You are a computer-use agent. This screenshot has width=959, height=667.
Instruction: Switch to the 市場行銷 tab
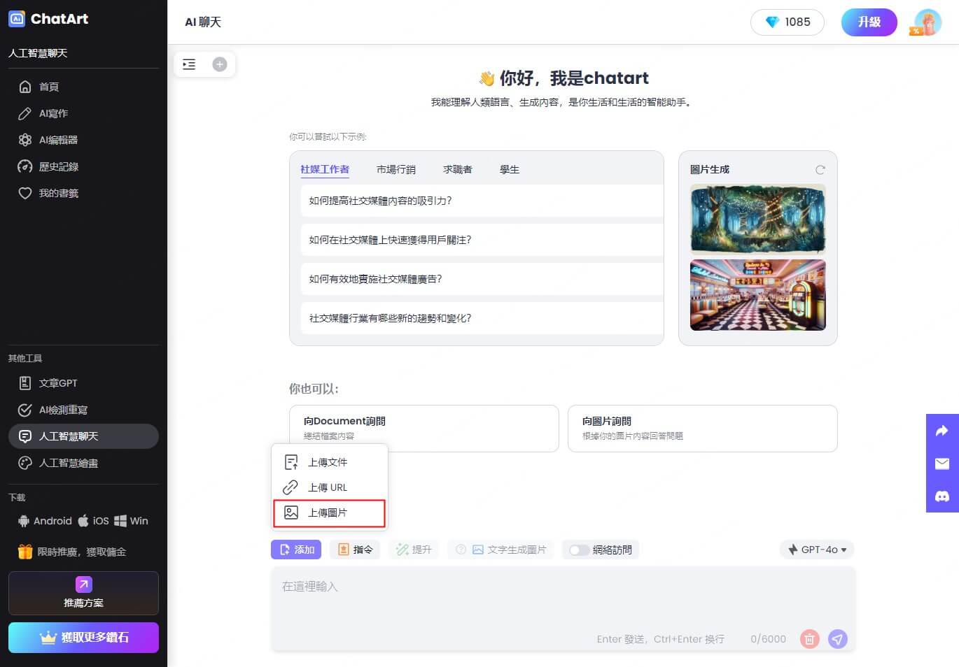396,169
